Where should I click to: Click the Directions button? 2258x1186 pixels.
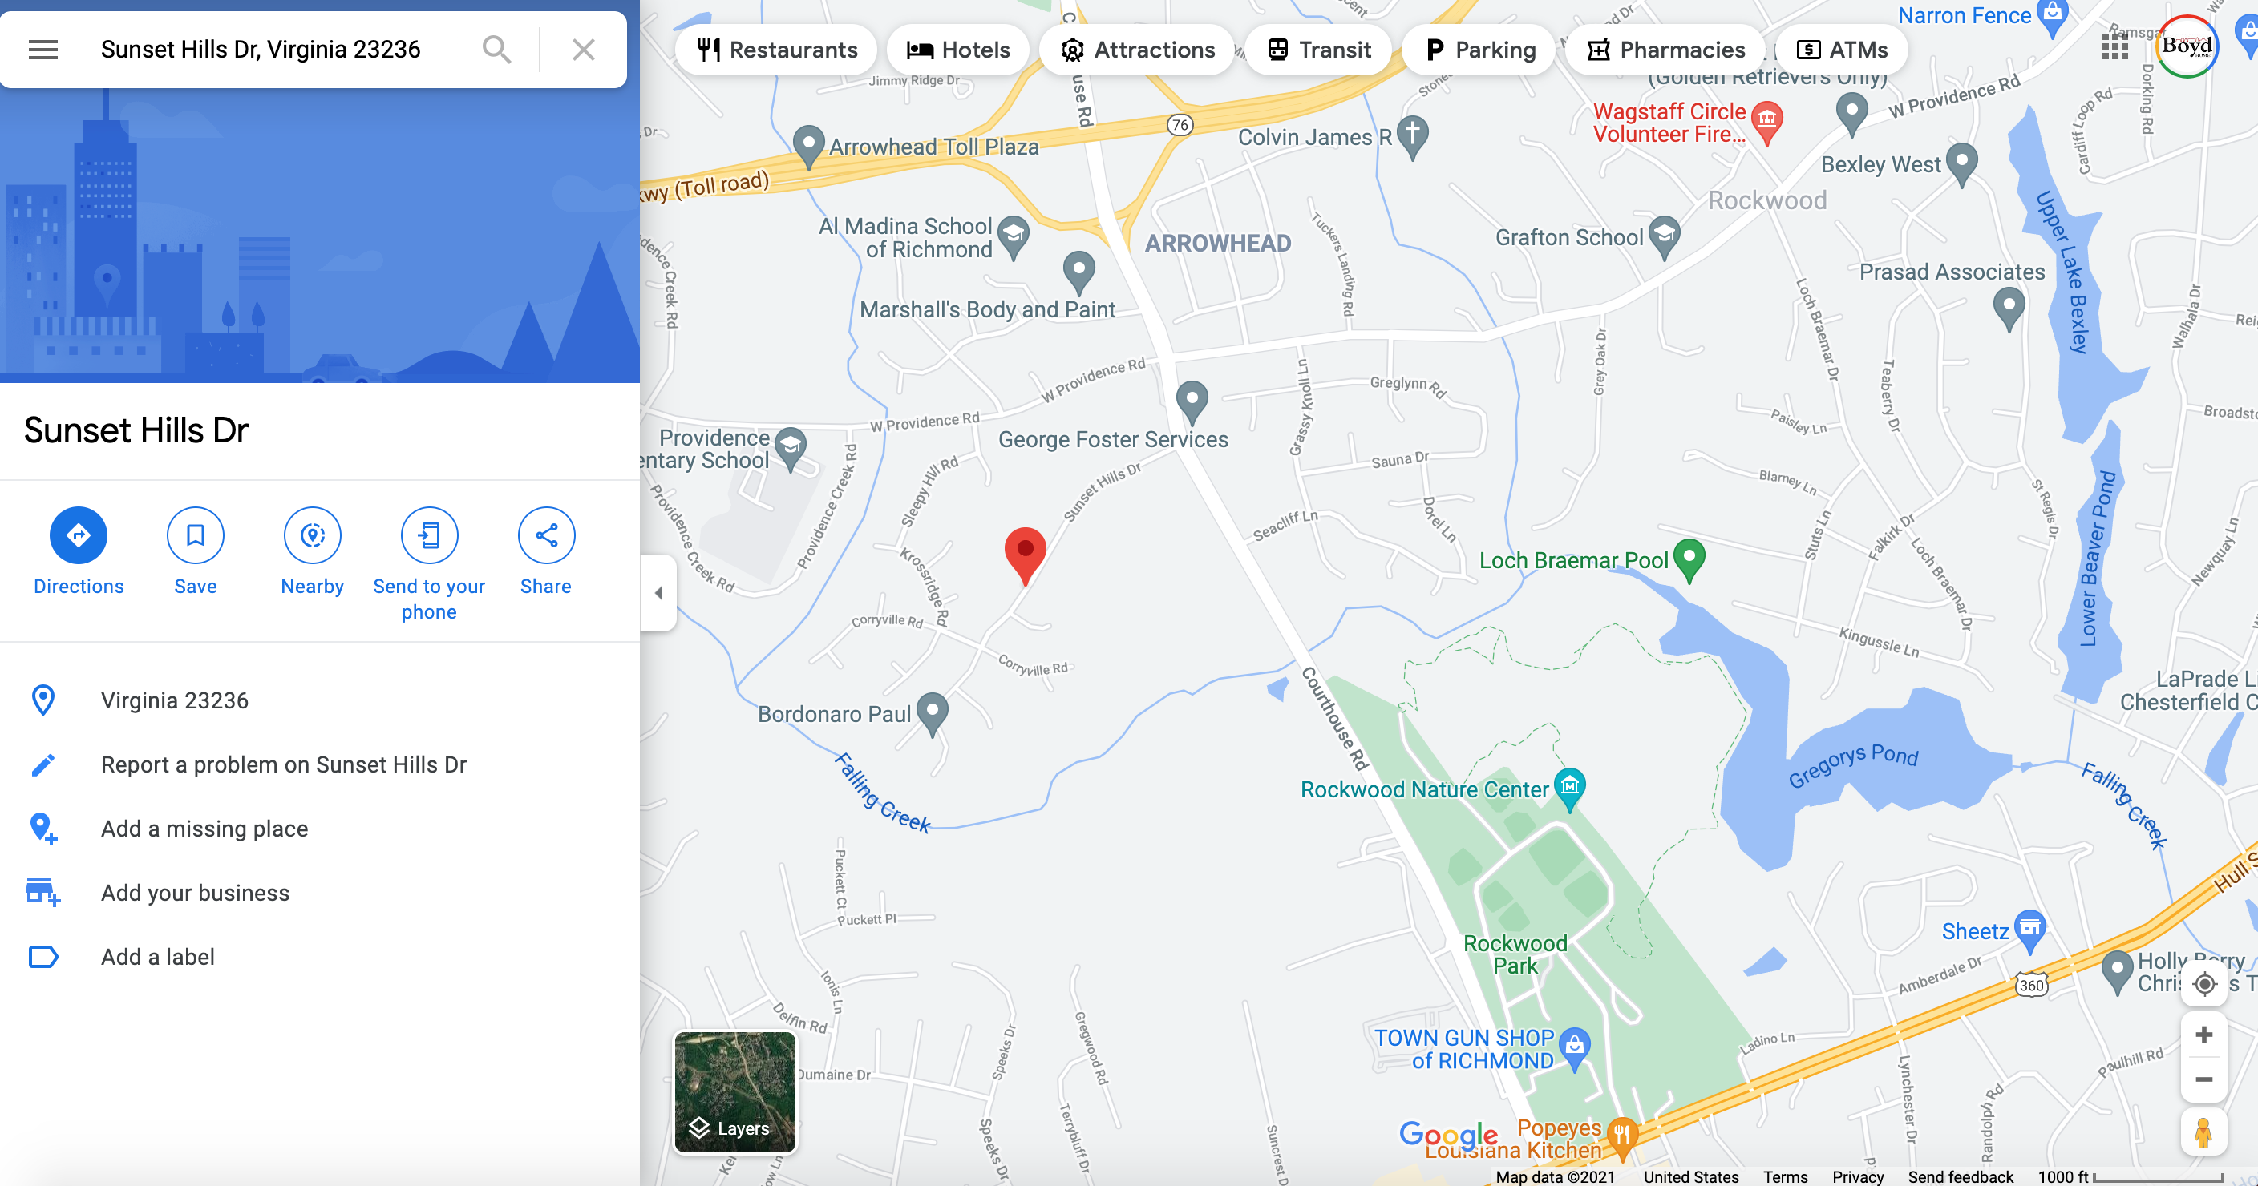79,535
